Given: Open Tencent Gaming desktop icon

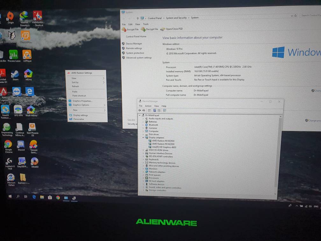Looking at the screenshot, I should [x=33, y=147].
